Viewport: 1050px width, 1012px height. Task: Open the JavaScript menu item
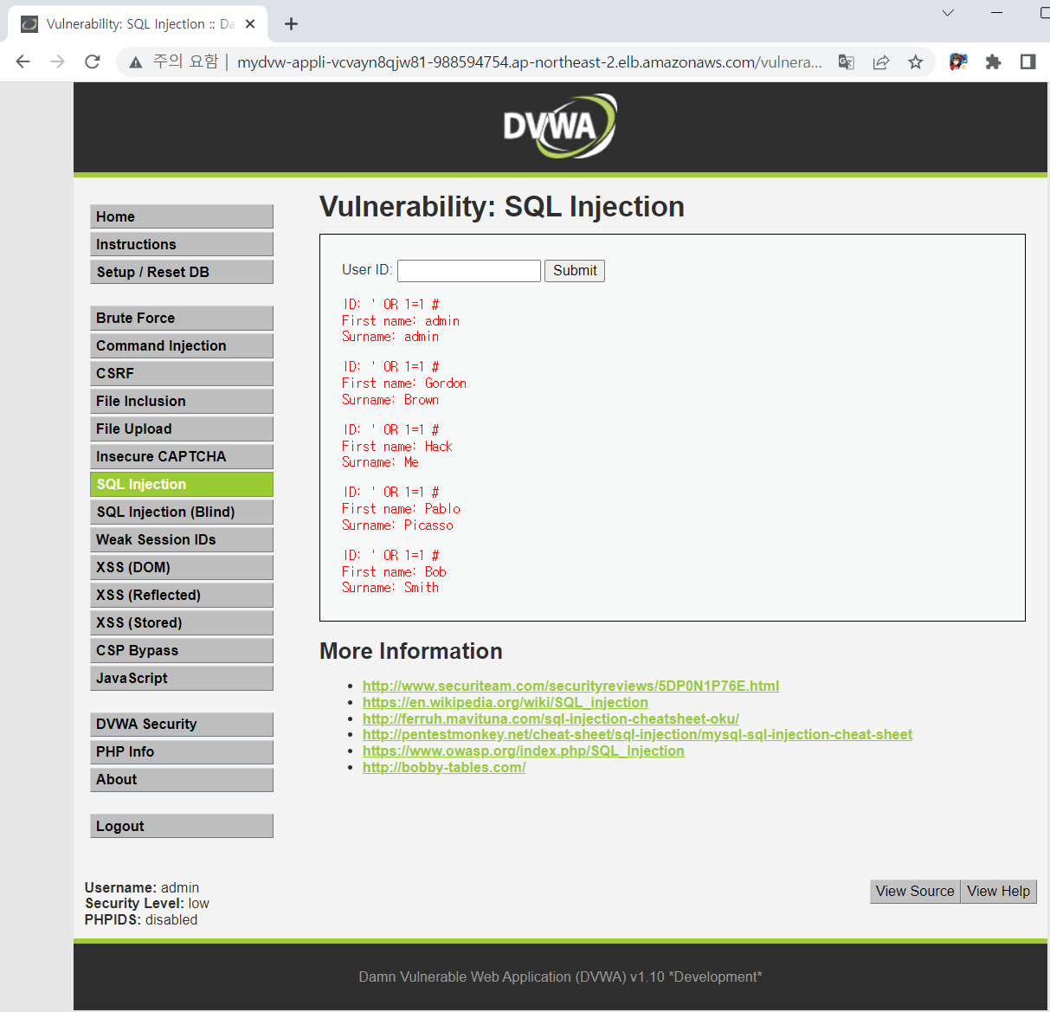[182, 678]
